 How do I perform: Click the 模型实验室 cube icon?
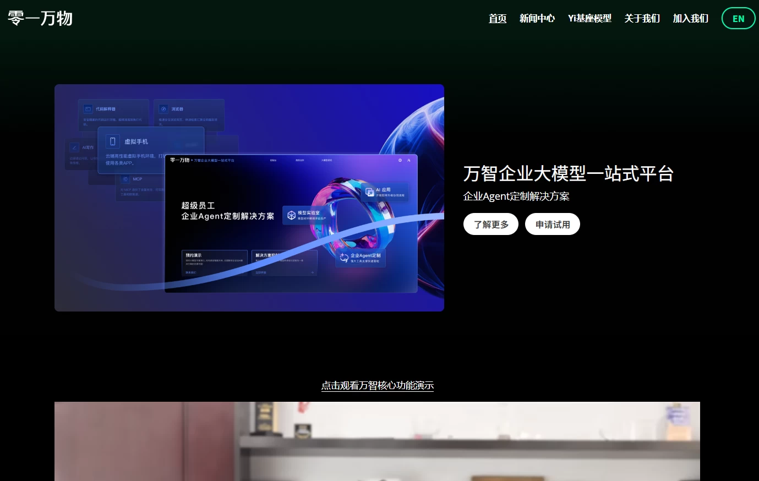tap(291, 215)
